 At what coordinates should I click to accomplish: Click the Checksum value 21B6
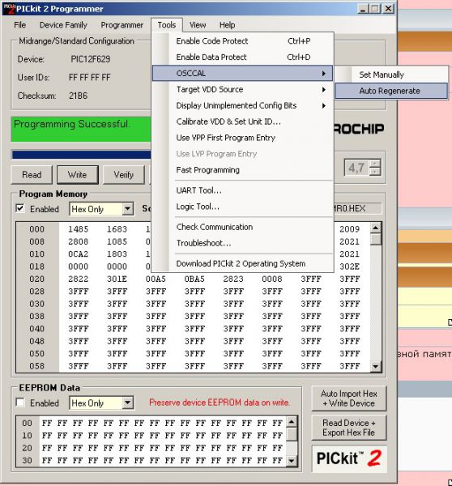[x=78, y=96]
